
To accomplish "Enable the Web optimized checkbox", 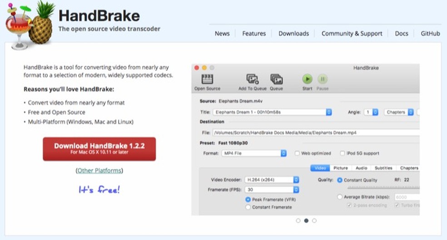I will [297, 153].
